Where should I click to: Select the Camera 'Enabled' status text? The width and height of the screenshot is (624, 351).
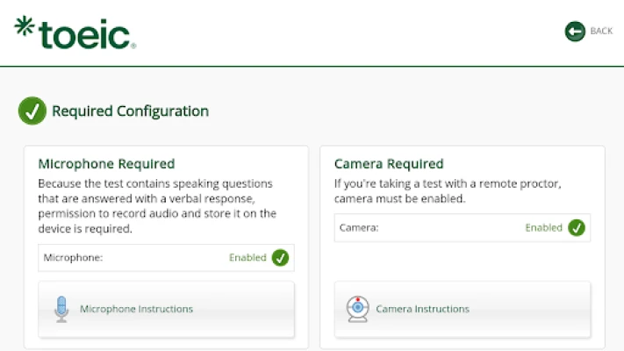[543, 228]
